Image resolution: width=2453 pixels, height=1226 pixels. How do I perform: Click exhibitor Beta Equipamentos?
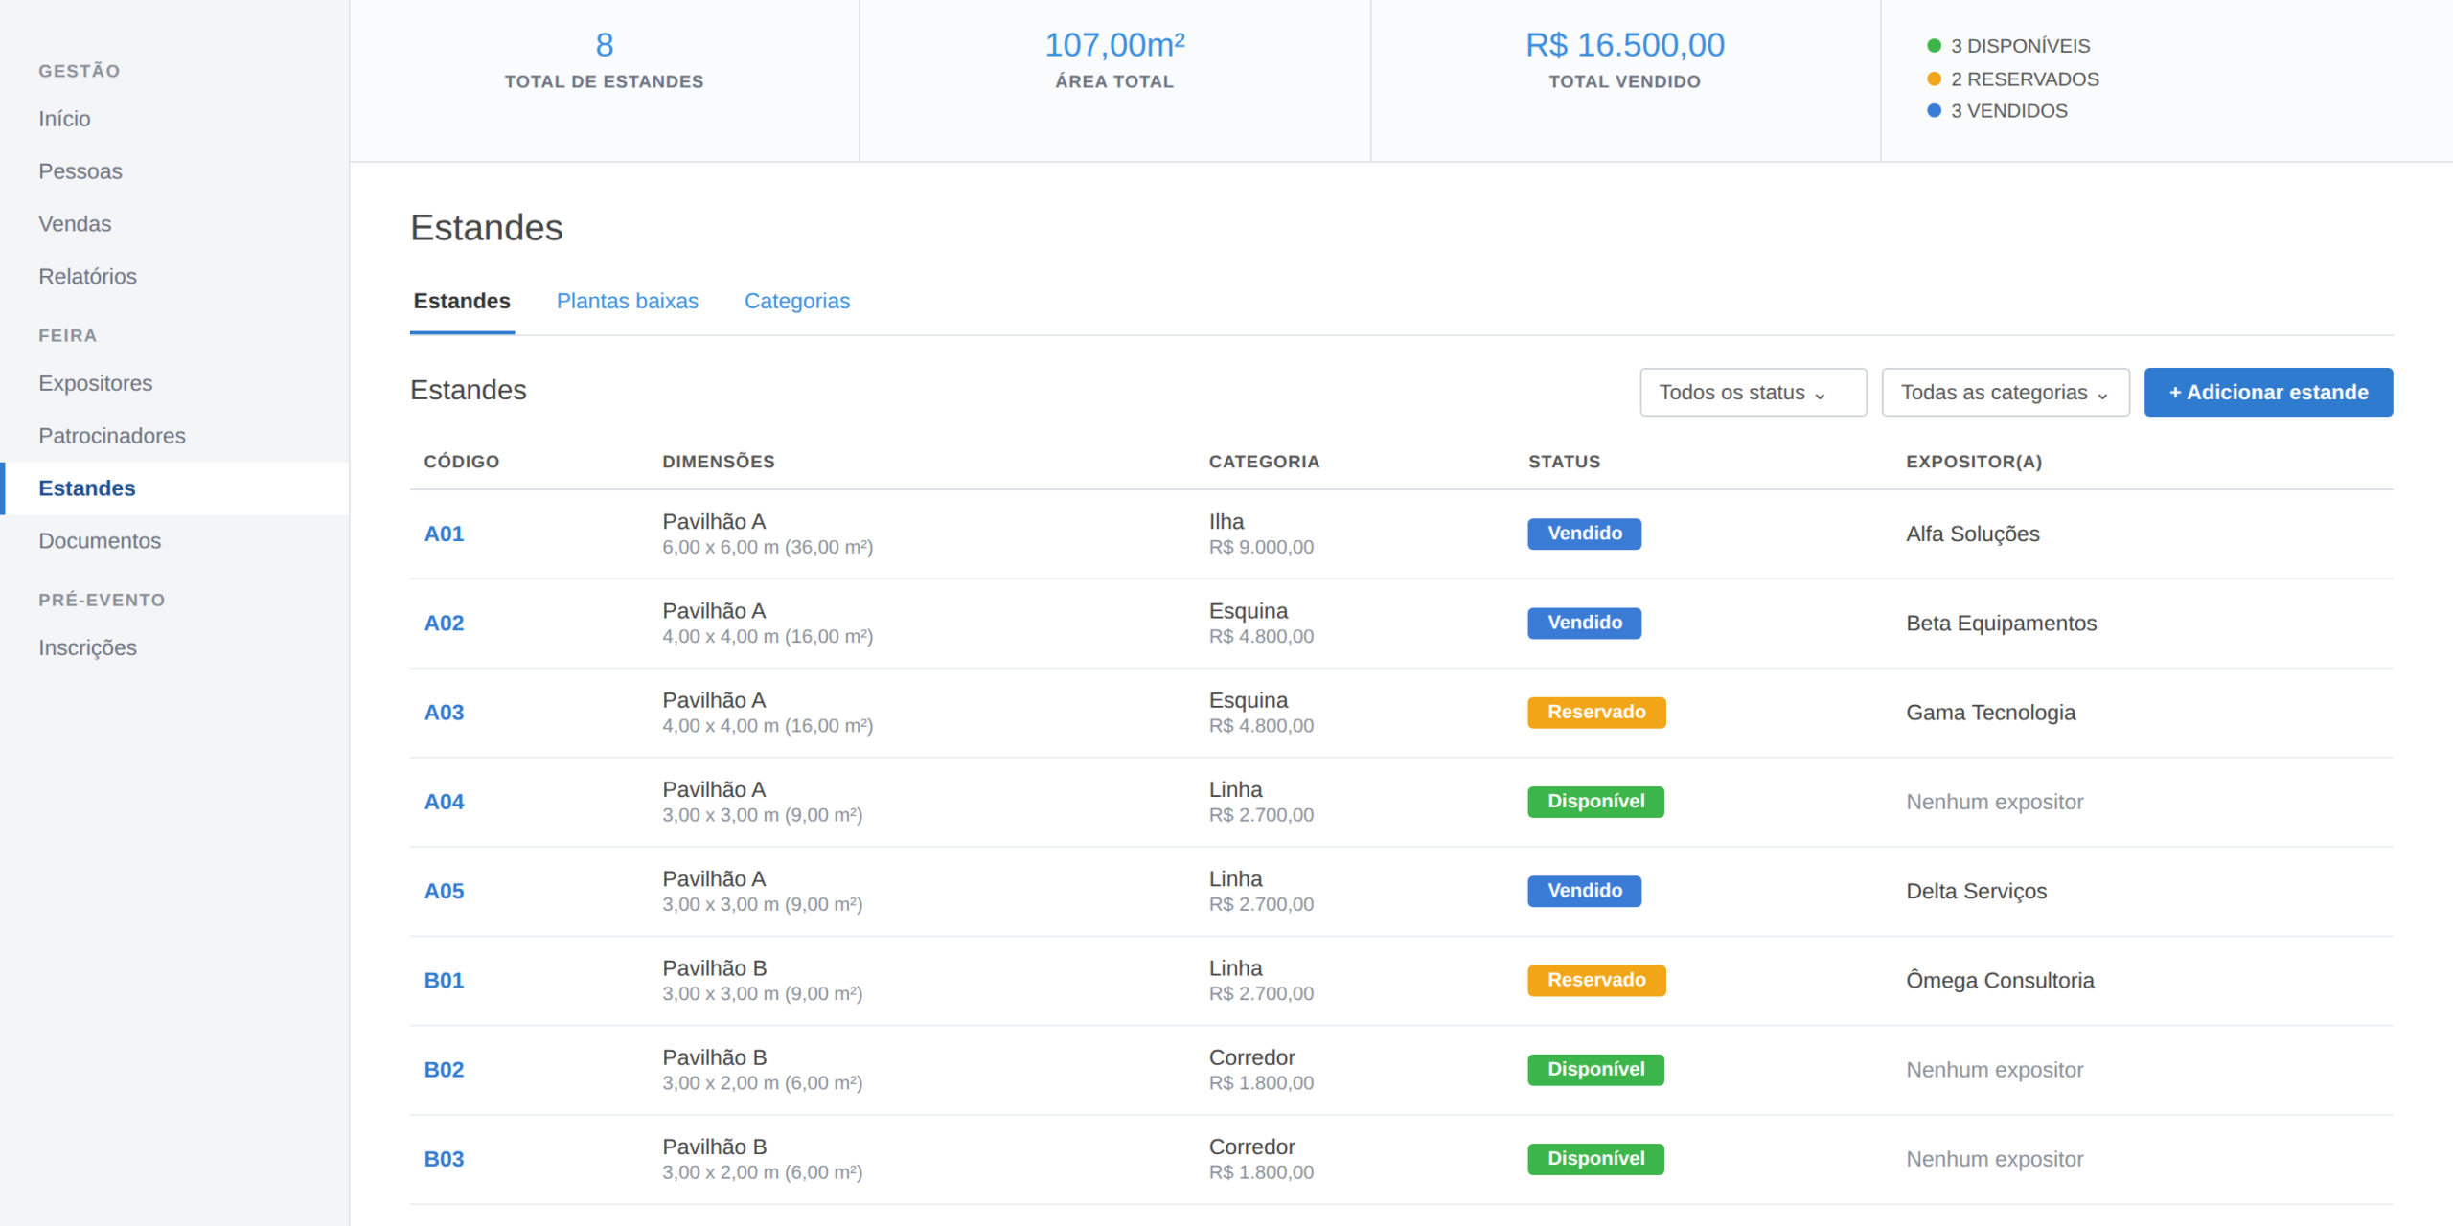coord(2002,624)
